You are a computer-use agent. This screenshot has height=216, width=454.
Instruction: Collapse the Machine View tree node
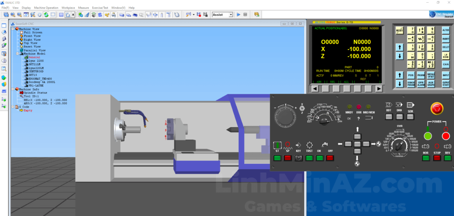pyautogui.click(x=13, y=29)
